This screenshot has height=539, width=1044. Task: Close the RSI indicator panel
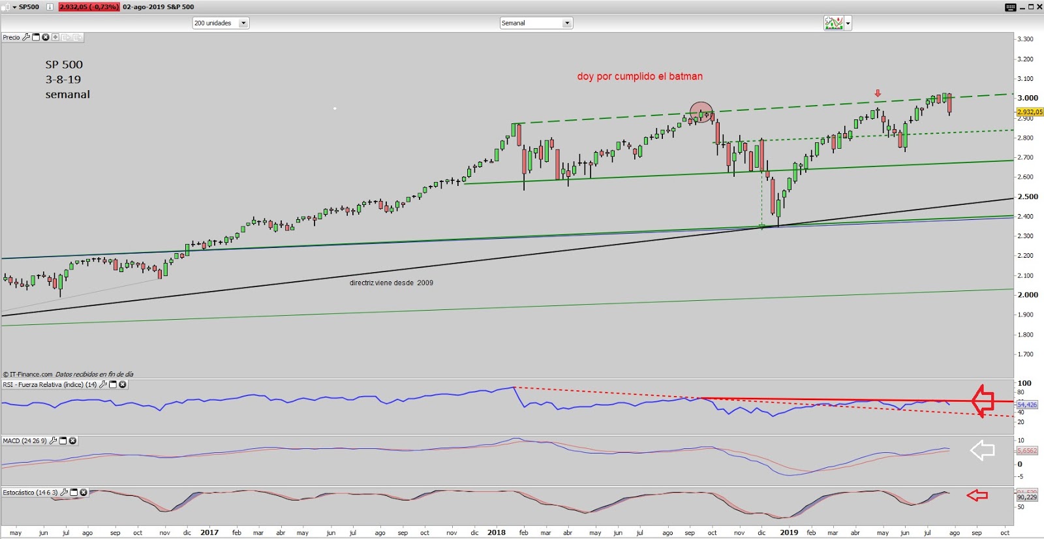pyautogui.click(x=122, y=384)
